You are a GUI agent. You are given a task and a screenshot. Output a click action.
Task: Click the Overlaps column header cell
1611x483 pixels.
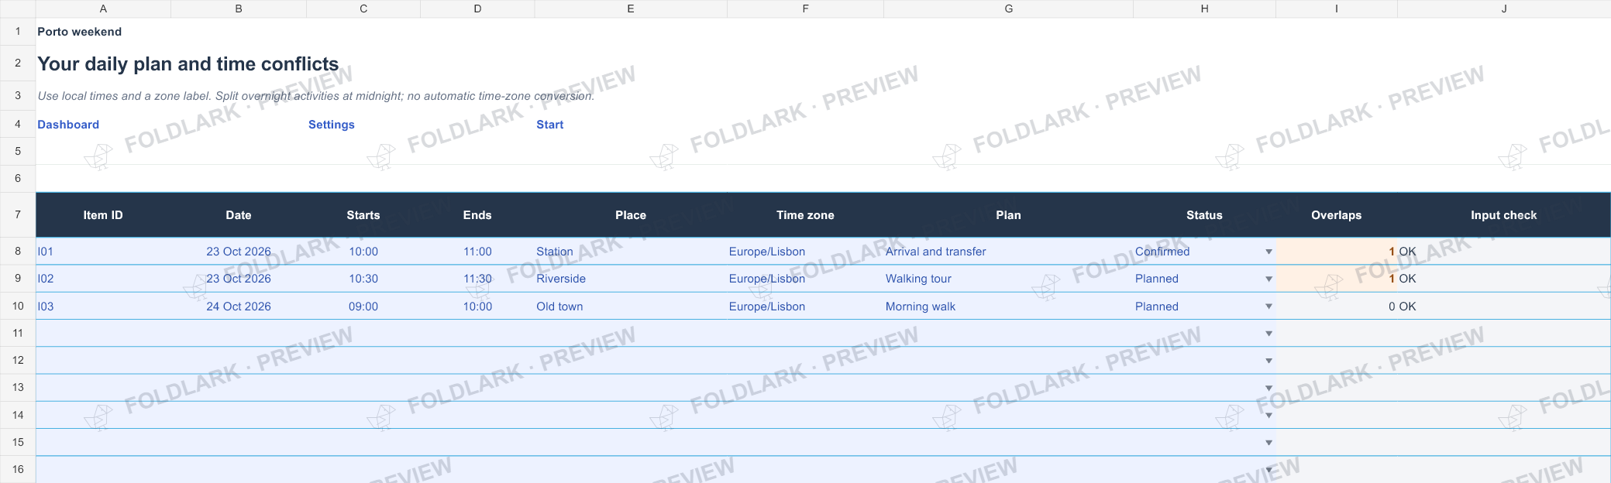pos(1336,215)
